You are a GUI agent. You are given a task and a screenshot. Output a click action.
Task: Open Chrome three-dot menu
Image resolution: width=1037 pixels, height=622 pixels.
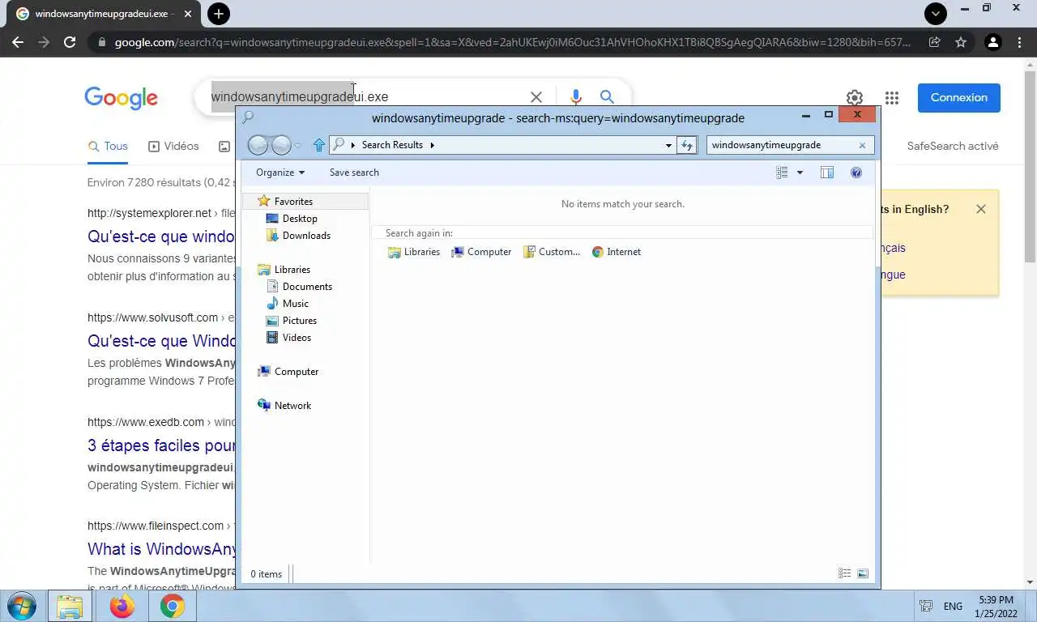1019,42
